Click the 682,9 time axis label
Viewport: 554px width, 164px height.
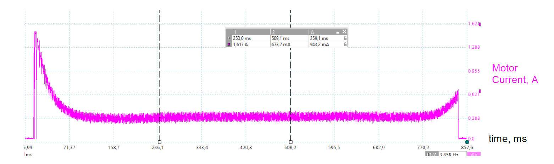379,147
